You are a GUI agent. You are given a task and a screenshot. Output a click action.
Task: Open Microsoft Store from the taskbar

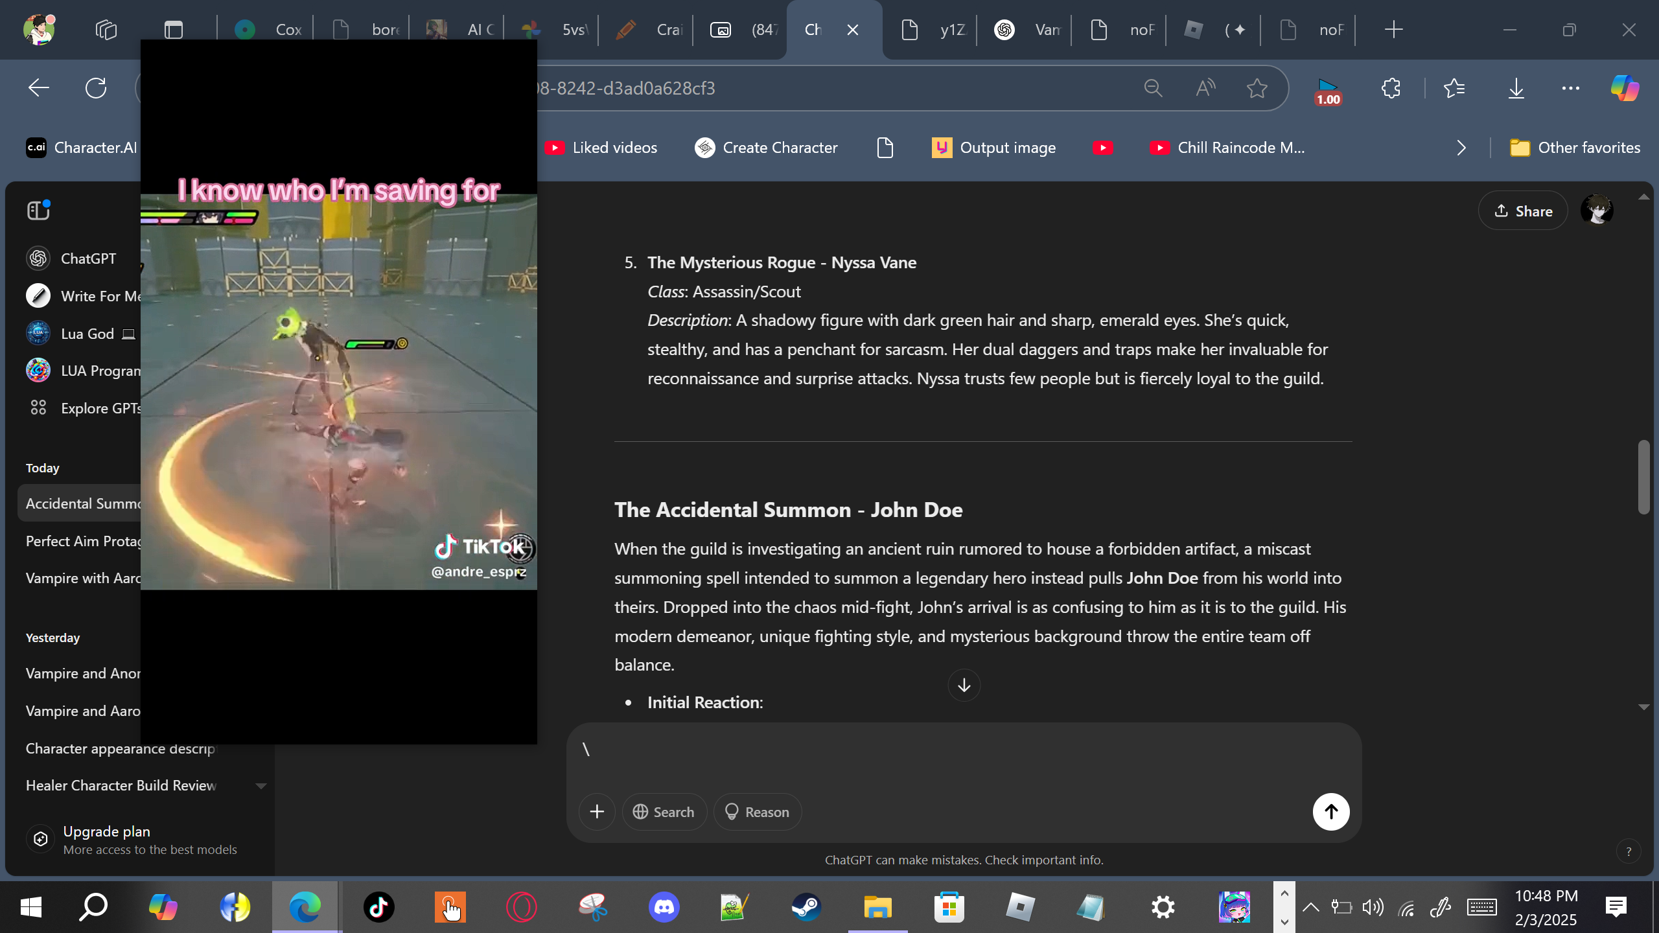[949, 907]
